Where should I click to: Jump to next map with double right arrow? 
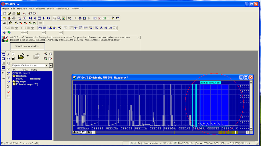(49, 18)
